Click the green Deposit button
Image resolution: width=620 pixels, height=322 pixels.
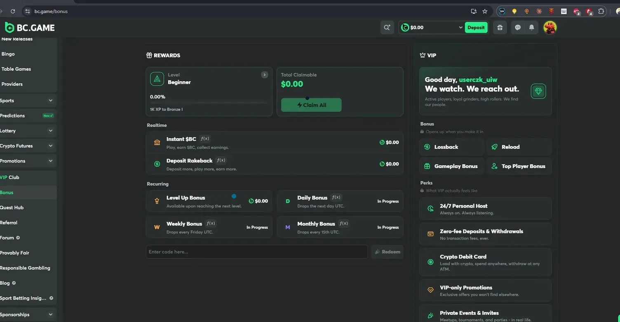[476, 28]
